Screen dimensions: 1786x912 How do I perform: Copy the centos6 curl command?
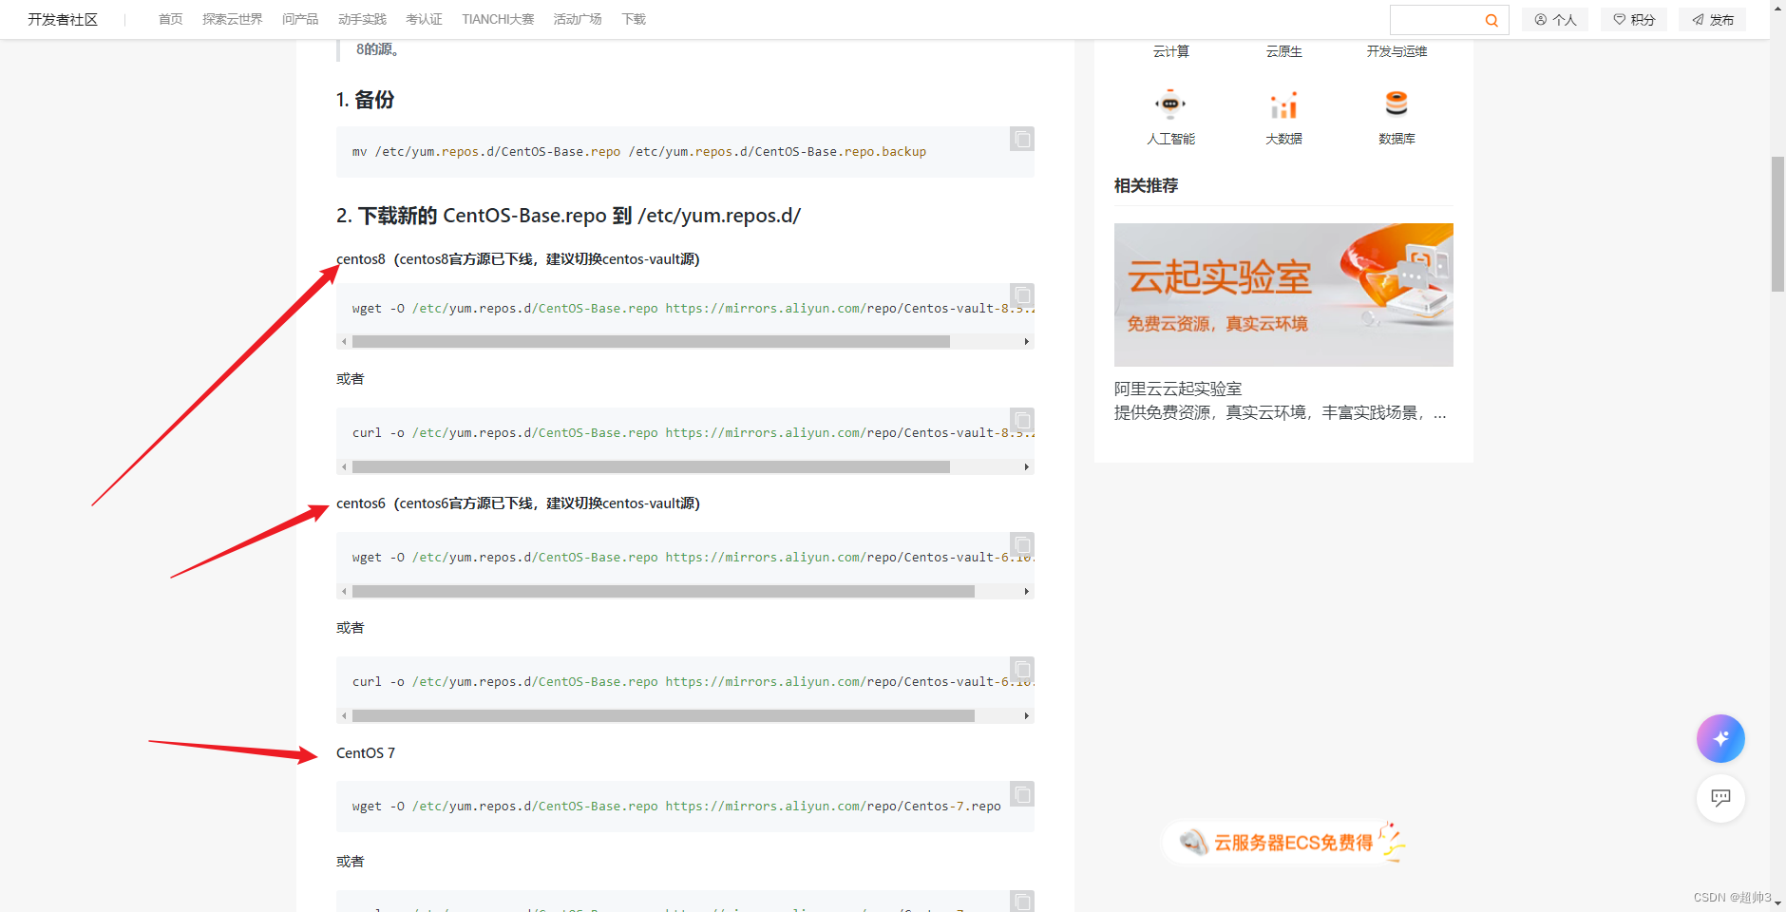[x=1022, y=669]
